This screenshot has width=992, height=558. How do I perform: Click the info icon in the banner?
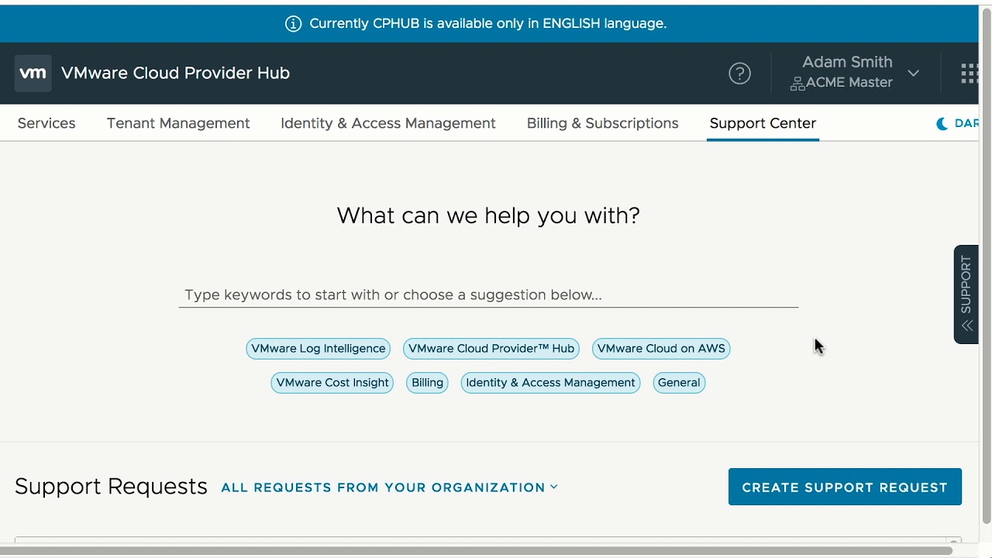coord(293,24)
